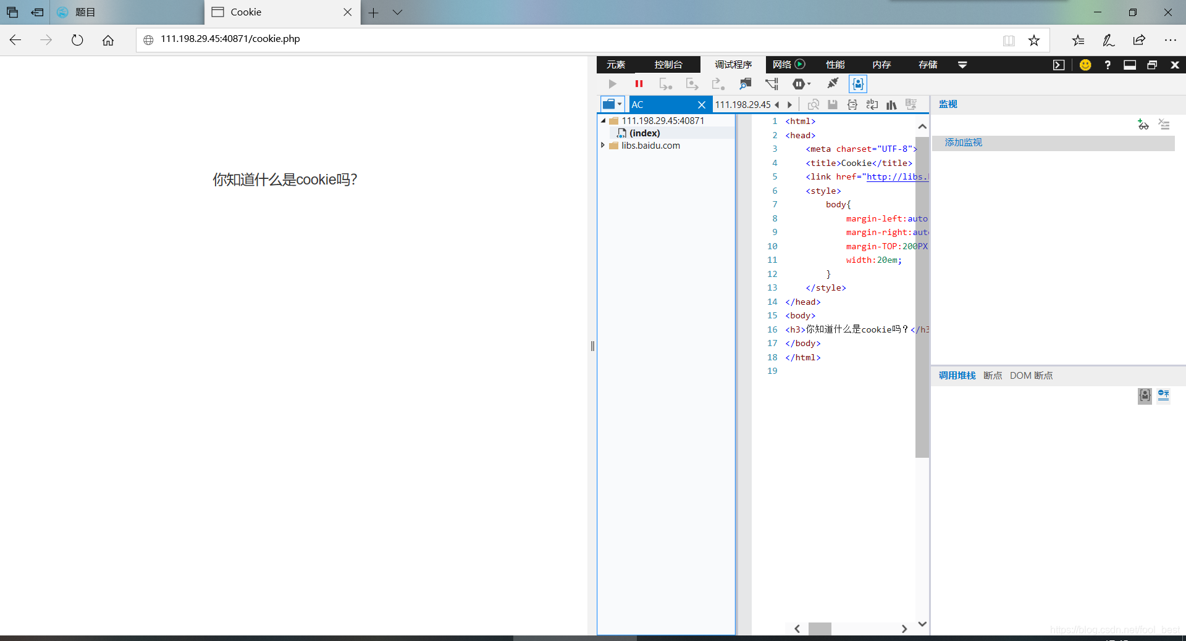Screen dimensions: 1186x641
Task: Click the up arrow of the code scrollbar
Action: (922, 126)
